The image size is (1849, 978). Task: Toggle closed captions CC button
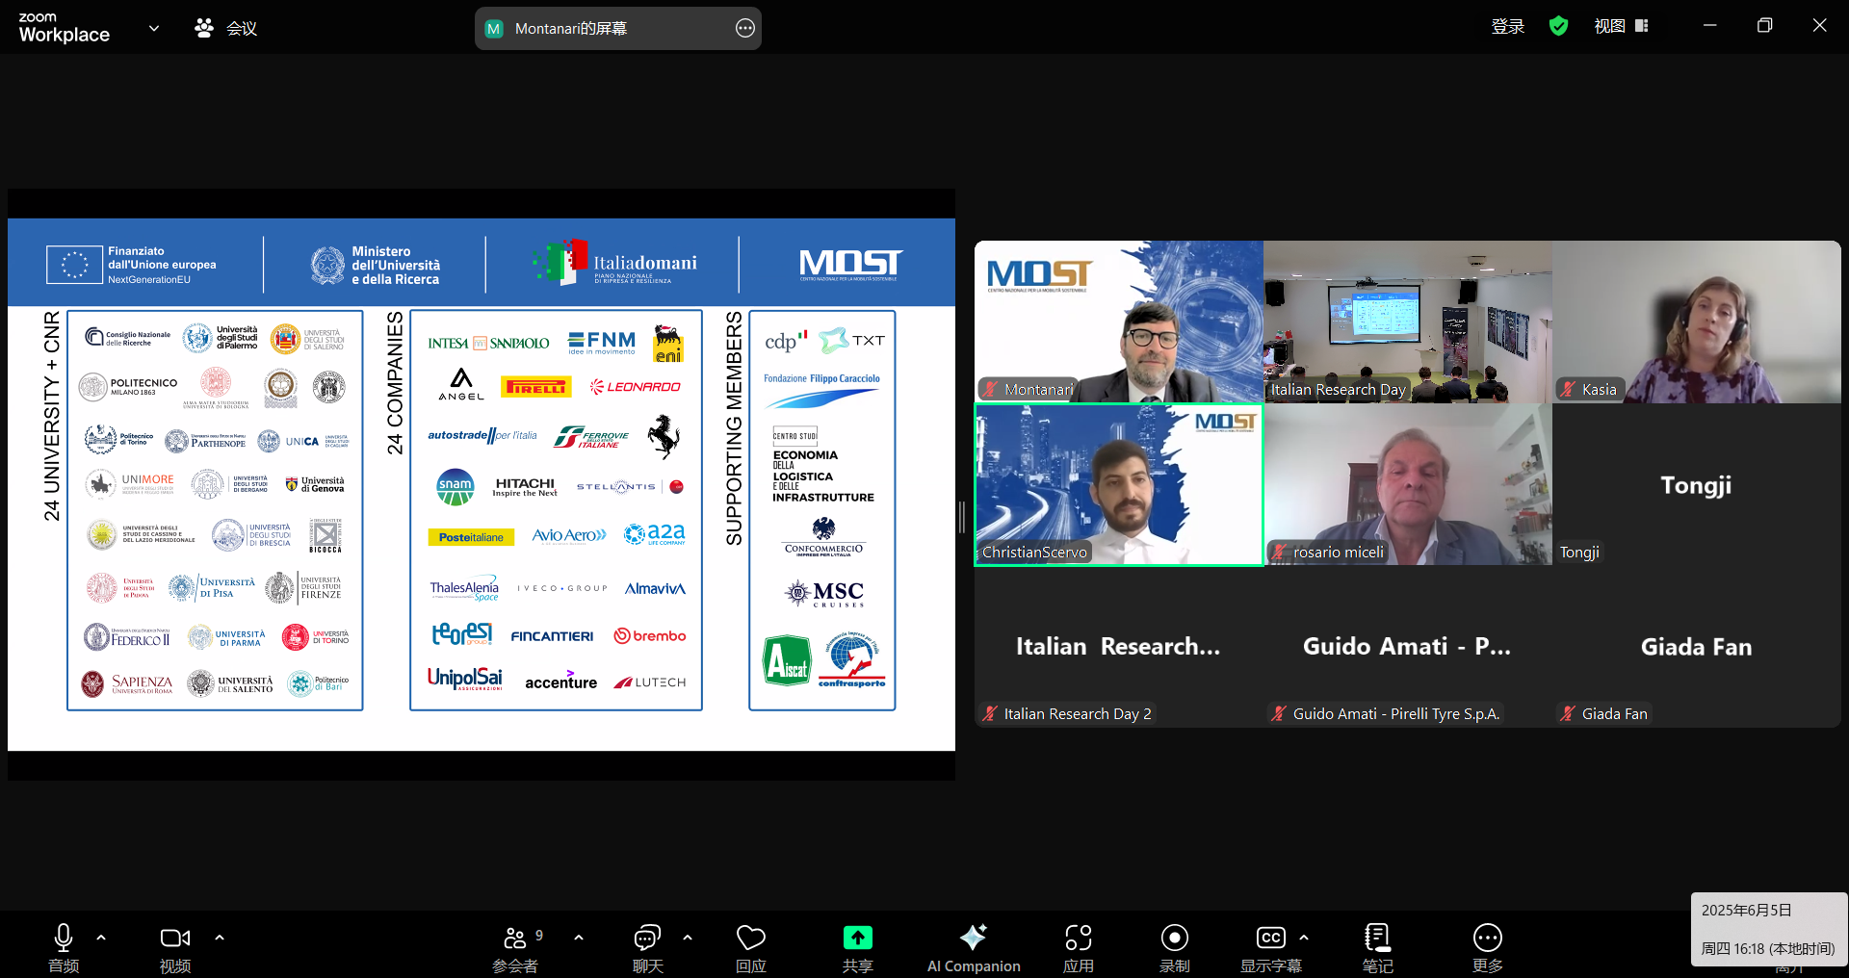[x=1271, y=938]
